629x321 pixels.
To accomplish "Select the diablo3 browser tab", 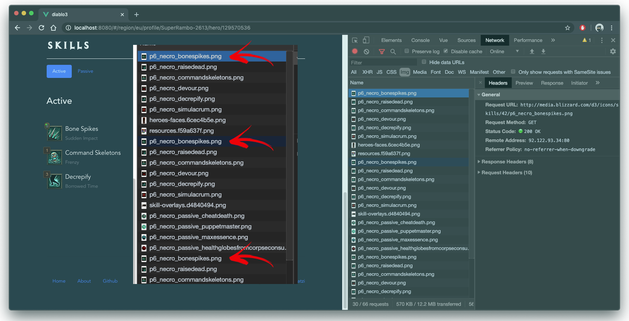I will (83, 14).
